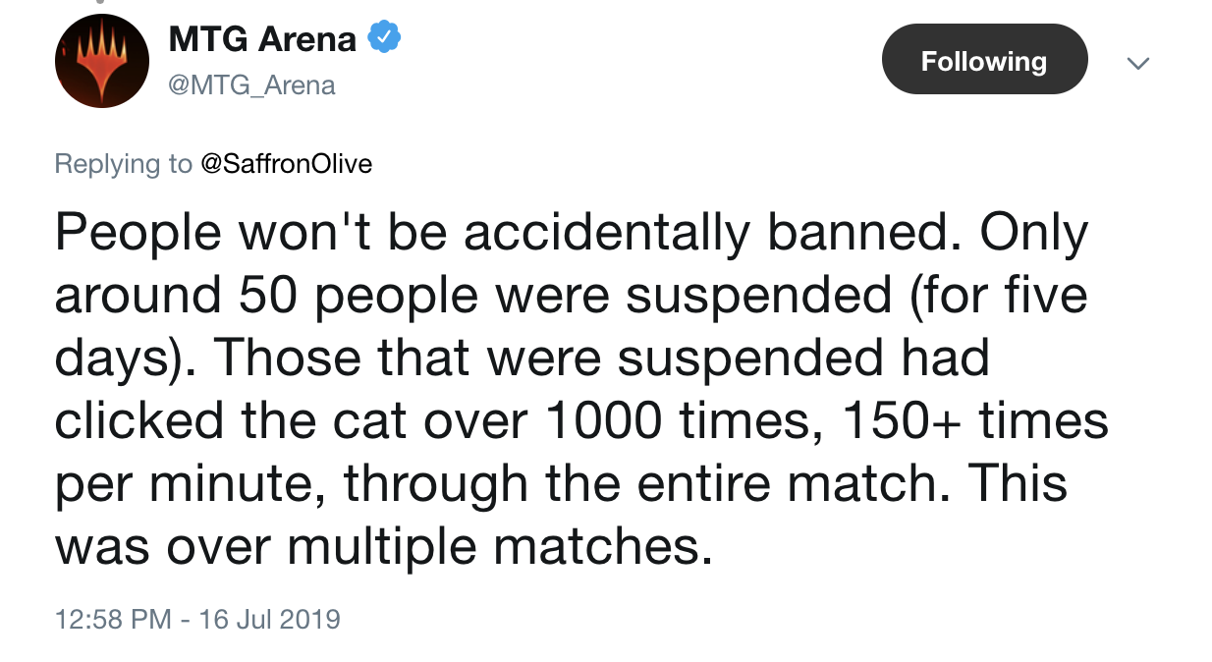Image resolution: width=1212 pixels, height=662 pixels.
Task: Visit the @MTG_Arena handle link
Action: pos(252,85)
